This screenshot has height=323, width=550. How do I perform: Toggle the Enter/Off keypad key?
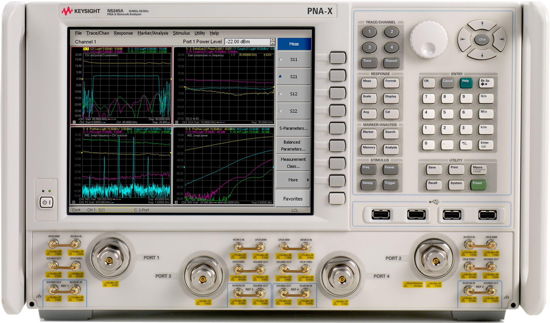(x=485, y=144)
